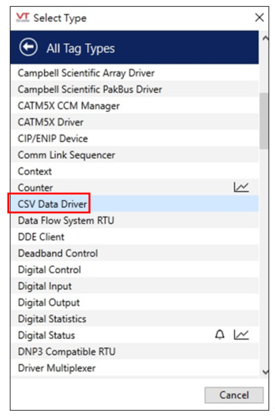The width and height of the screenshot is (275, 416).
Task: Click the alarm bell icon on Digital Status row
Action: point(220,335)
